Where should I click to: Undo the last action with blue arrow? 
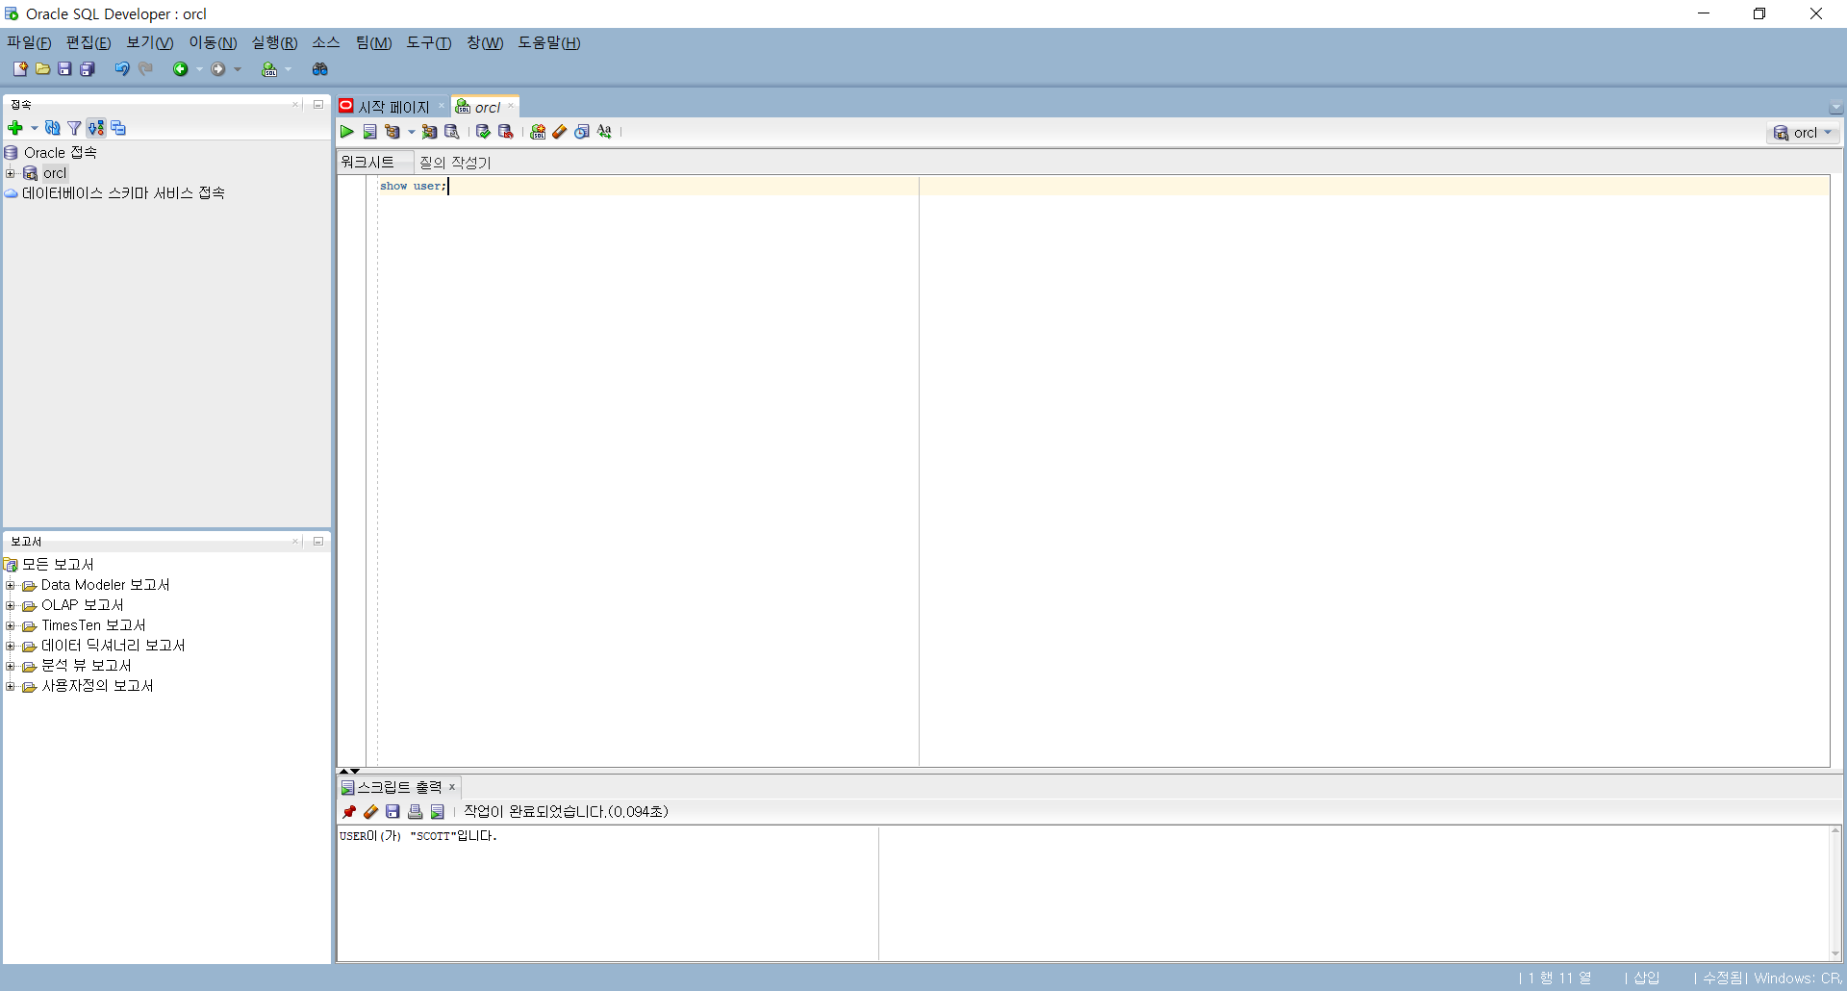coord(122,69)
